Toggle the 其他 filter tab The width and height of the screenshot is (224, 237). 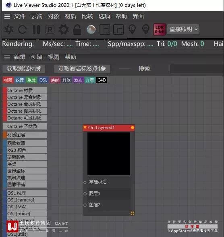(66, 80)
